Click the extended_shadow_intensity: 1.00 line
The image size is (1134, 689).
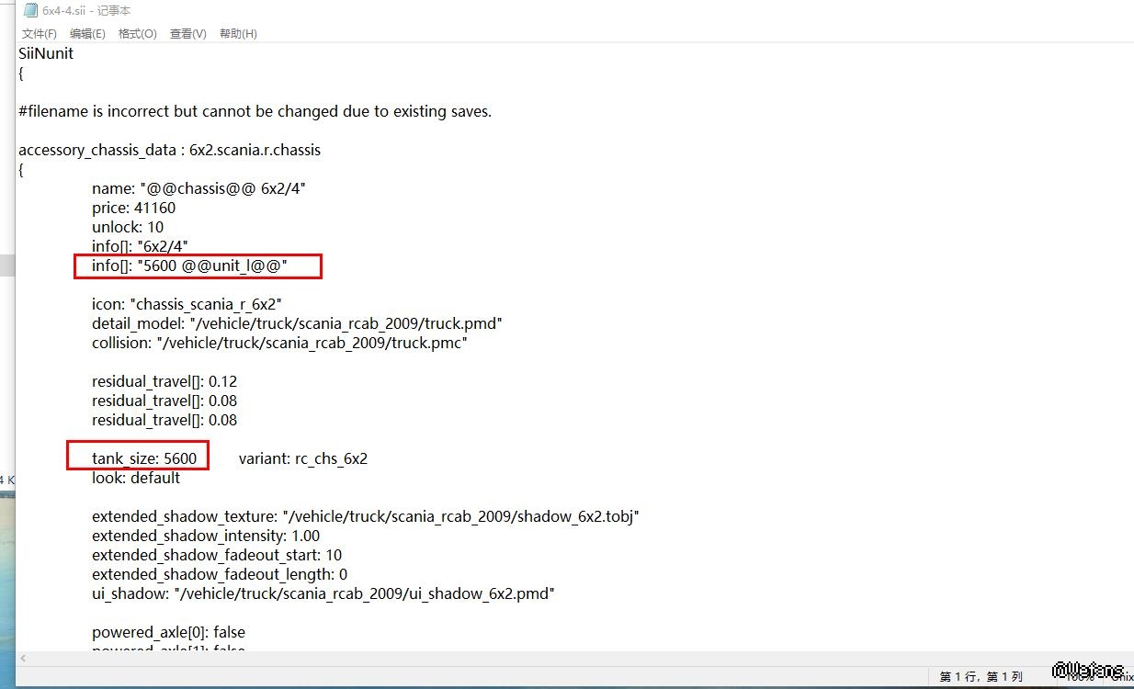click(206, 536)
